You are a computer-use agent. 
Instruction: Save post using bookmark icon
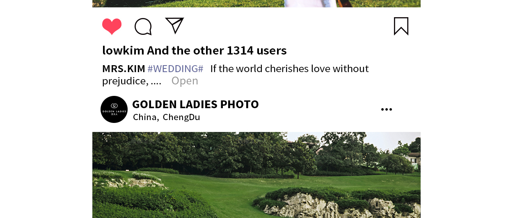pyautogui.click(x=401, y=26)
